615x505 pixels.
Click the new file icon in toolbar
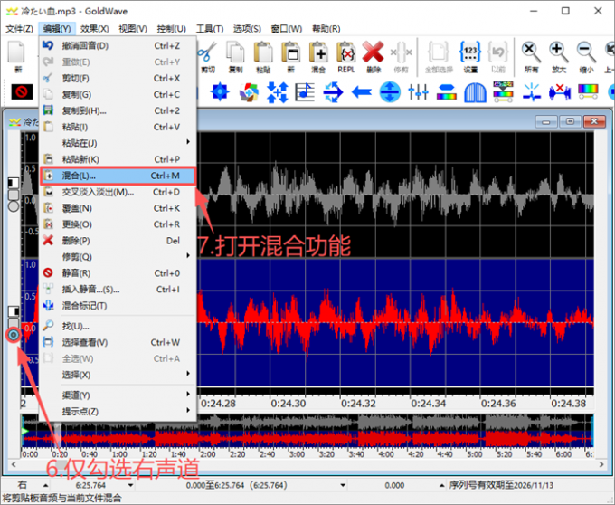pos(17,52)
